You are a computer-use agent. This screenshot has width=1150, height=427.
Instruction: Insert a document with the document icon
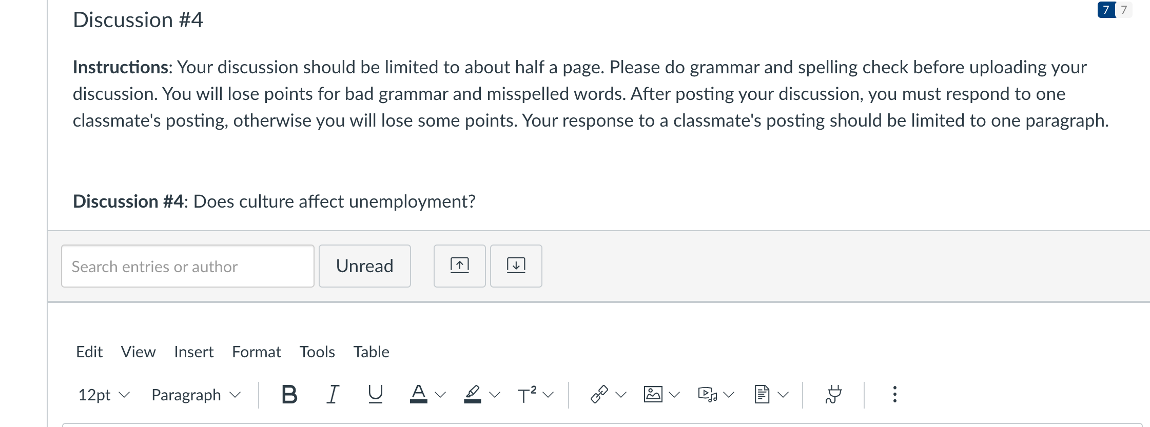762,395
